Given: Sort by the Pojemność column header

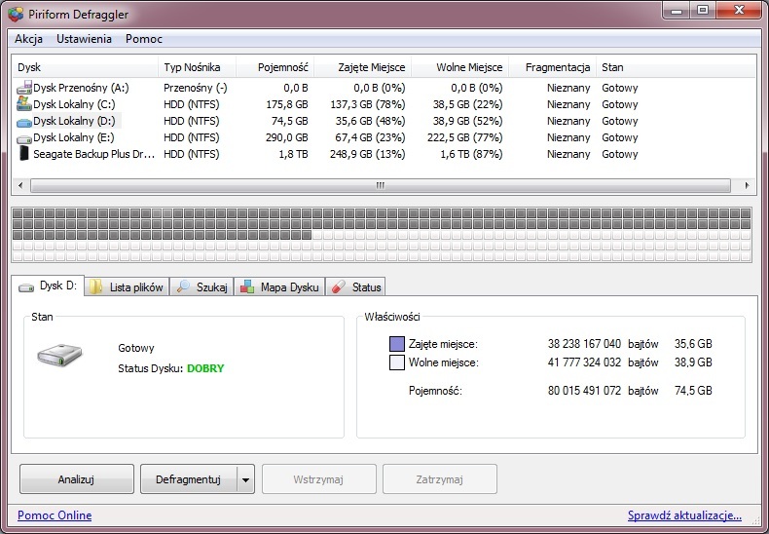Looking at the screenshot, I should coord(275,67).
